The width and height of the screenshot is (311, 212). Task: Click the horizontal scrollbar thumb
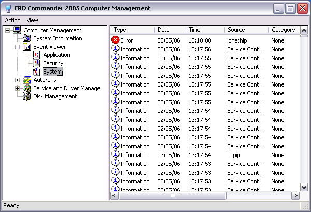tap(173, 196)
